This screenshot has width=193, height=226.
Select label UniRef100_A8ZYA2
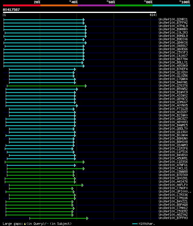pos(173,215)
